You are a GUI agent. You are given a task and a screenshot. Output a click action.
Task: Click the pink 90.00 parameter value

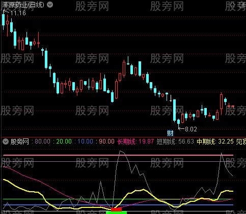pos(106,141)
